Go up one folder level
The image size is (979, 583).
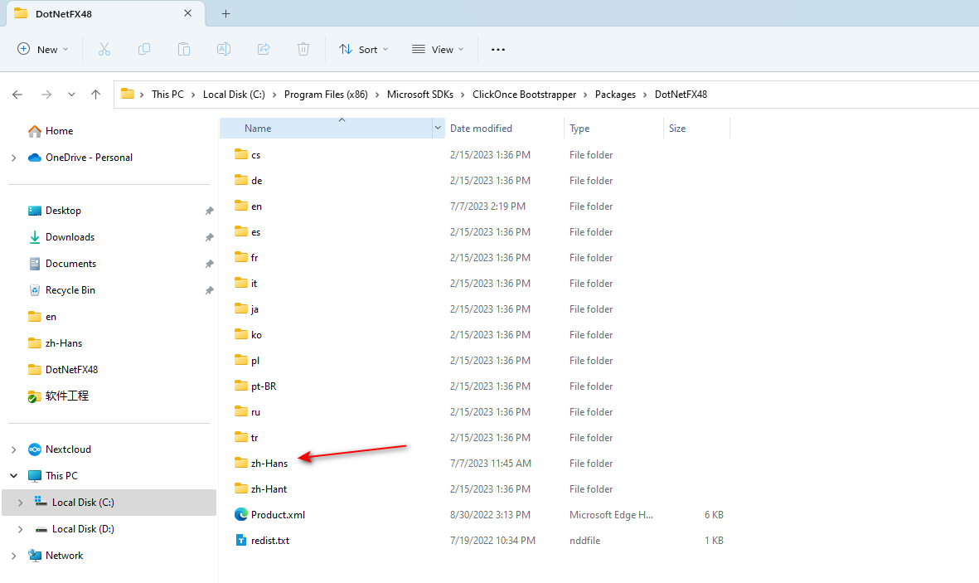click(95, 95)
